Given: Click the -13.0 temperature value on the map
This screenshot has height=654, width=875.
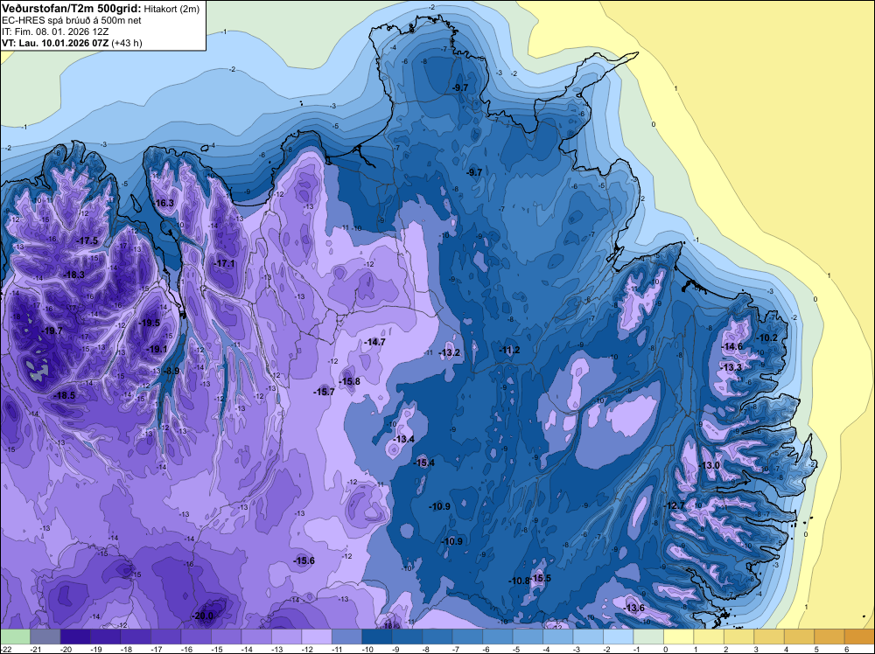Looking at the screenshot, I should tap(710, 465).
